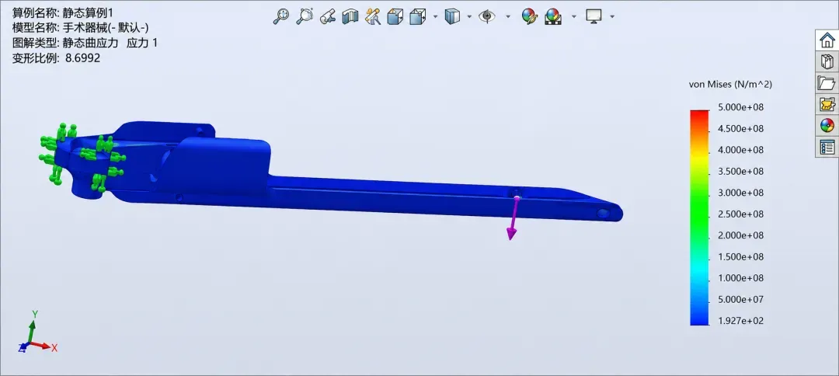839x376 pixels.
Task: Click the von Mises color legend bar
Action: click(x=699, y=218)
